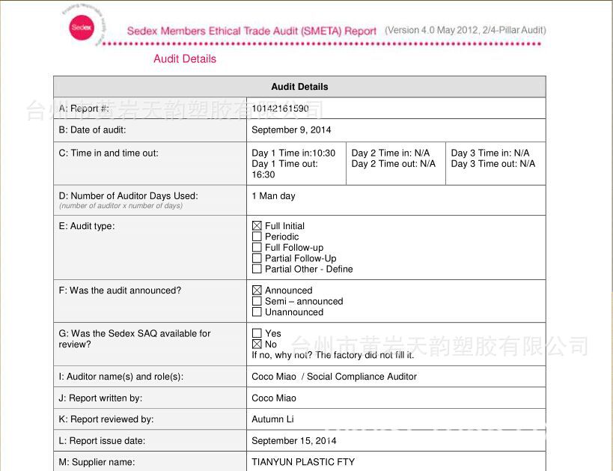613x471 pixels.
Task: Click the 1 Man day field
Action: click(396, 200)
